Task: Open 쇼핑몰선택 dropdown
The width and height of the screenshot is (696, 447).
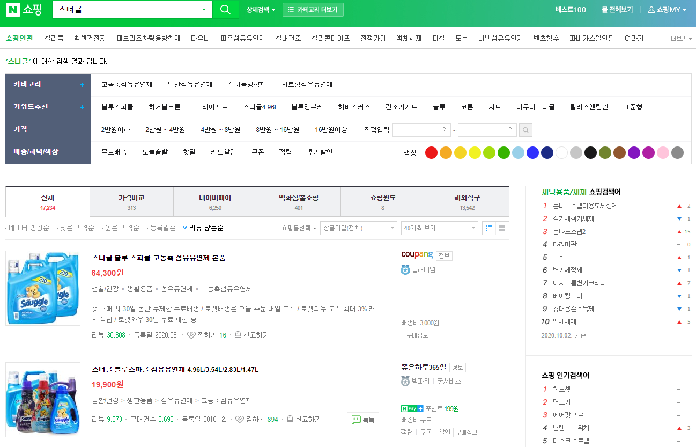Action: tap(299, 228)
